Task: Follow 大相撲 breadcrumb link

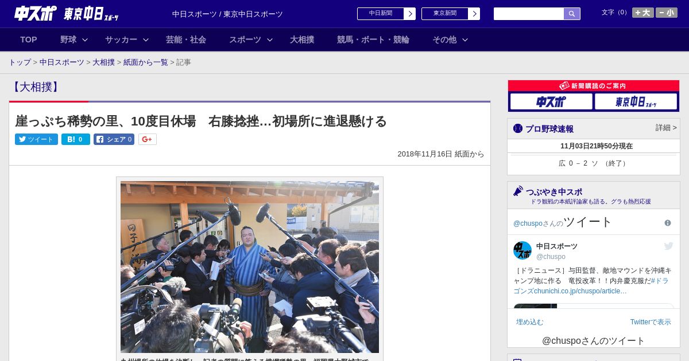Action: pyautogui.click(x=104, y=62)
